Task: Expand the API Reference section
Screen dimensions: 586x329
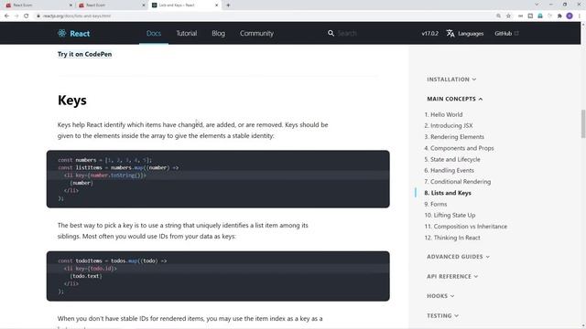Action: tap(452, 276)
